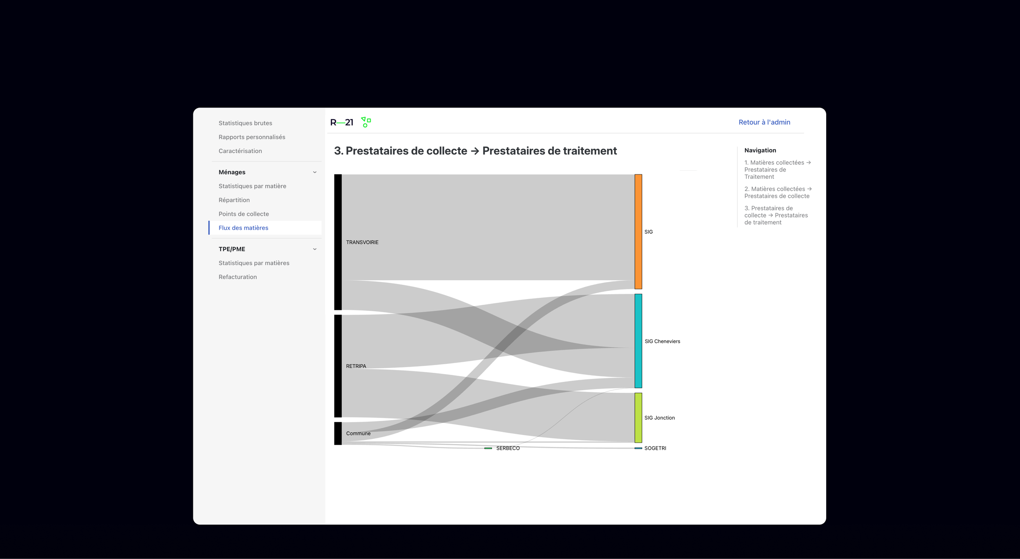Open Points de collecte
1020x559 pixels.
click(x=244, y=214)
